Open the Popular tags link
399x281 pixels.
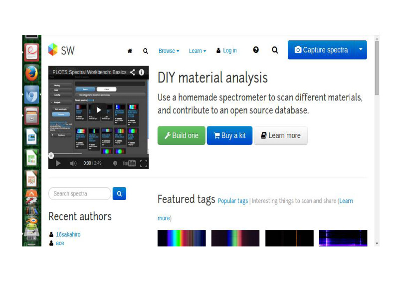[232, 201]
